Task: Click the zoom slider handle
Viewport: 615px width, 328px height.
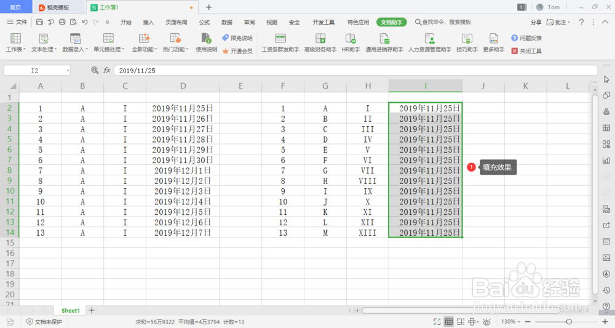Action: coord(569,322)
